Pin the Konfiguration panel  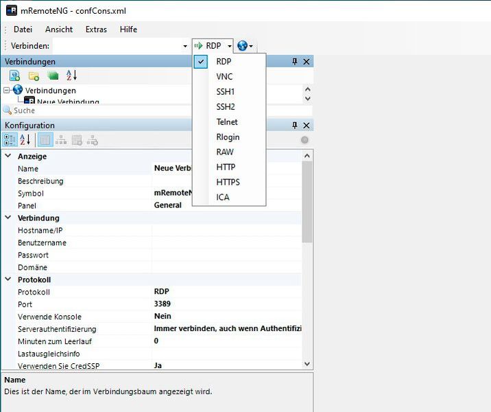coord(294,126)
